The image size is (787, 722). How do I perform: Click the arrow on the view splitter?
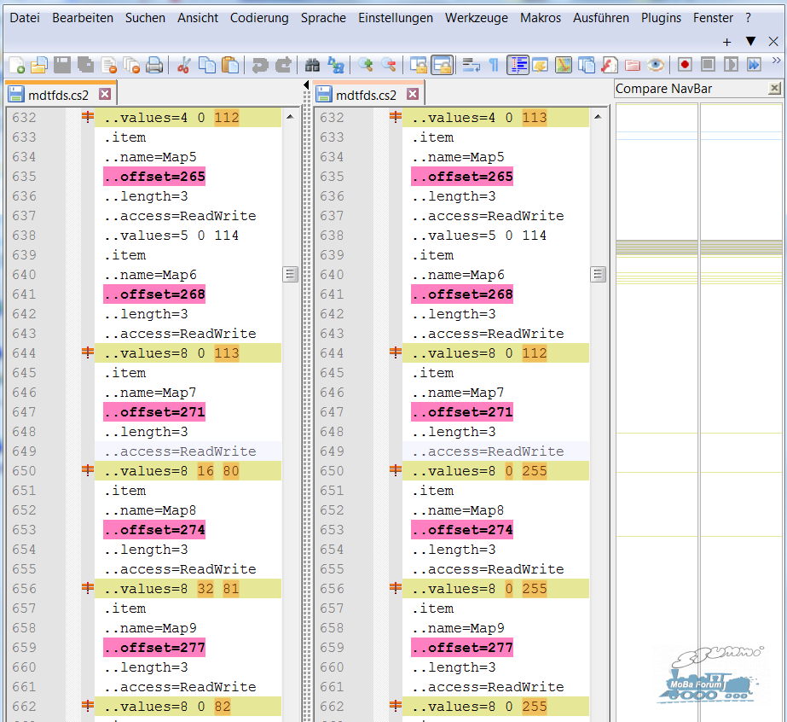pyautogui.click(x=307, y=85)
